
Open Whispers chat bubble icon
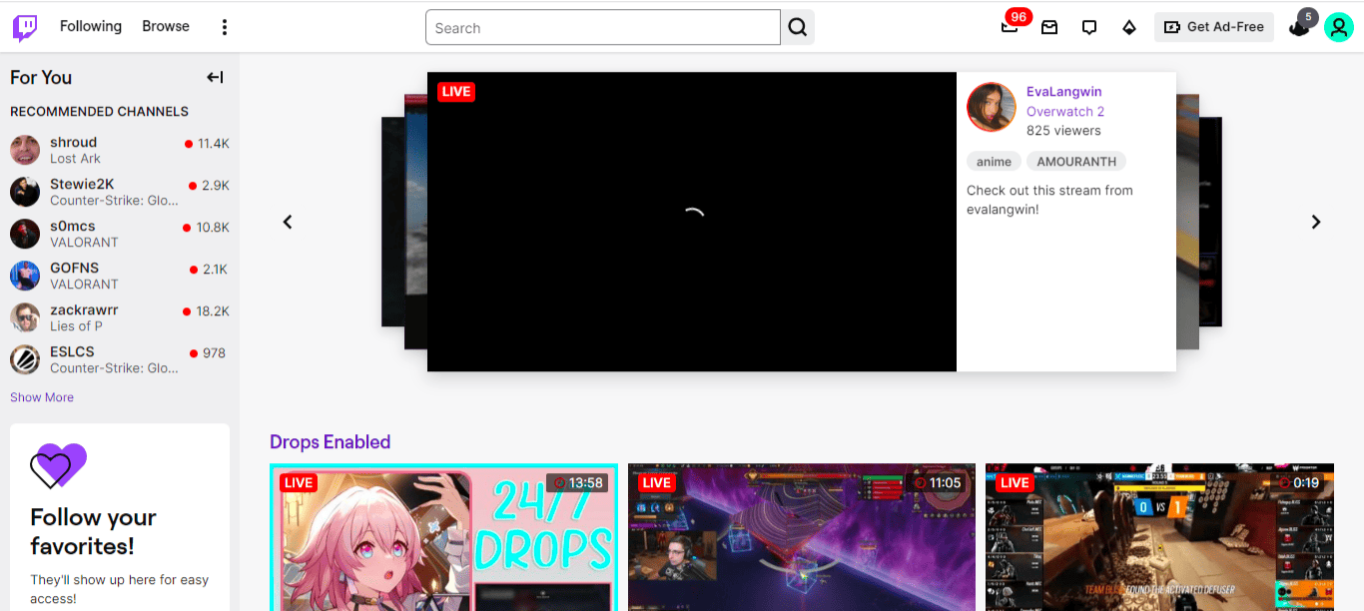point(1089,28)
